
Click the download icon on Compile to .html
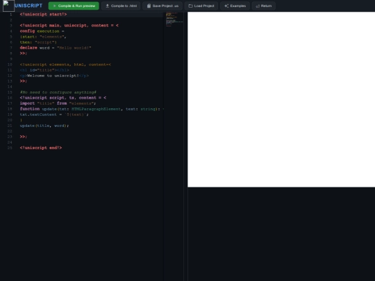108,6
